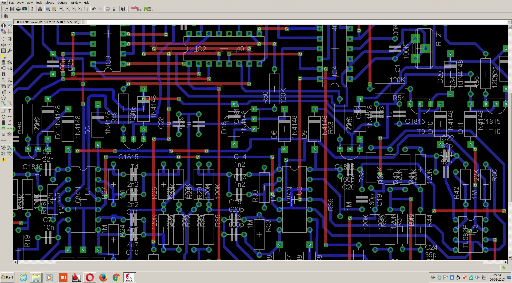512x283 pixels.
Task: Open the Tools menu
Action: click(x=39, y=3)
